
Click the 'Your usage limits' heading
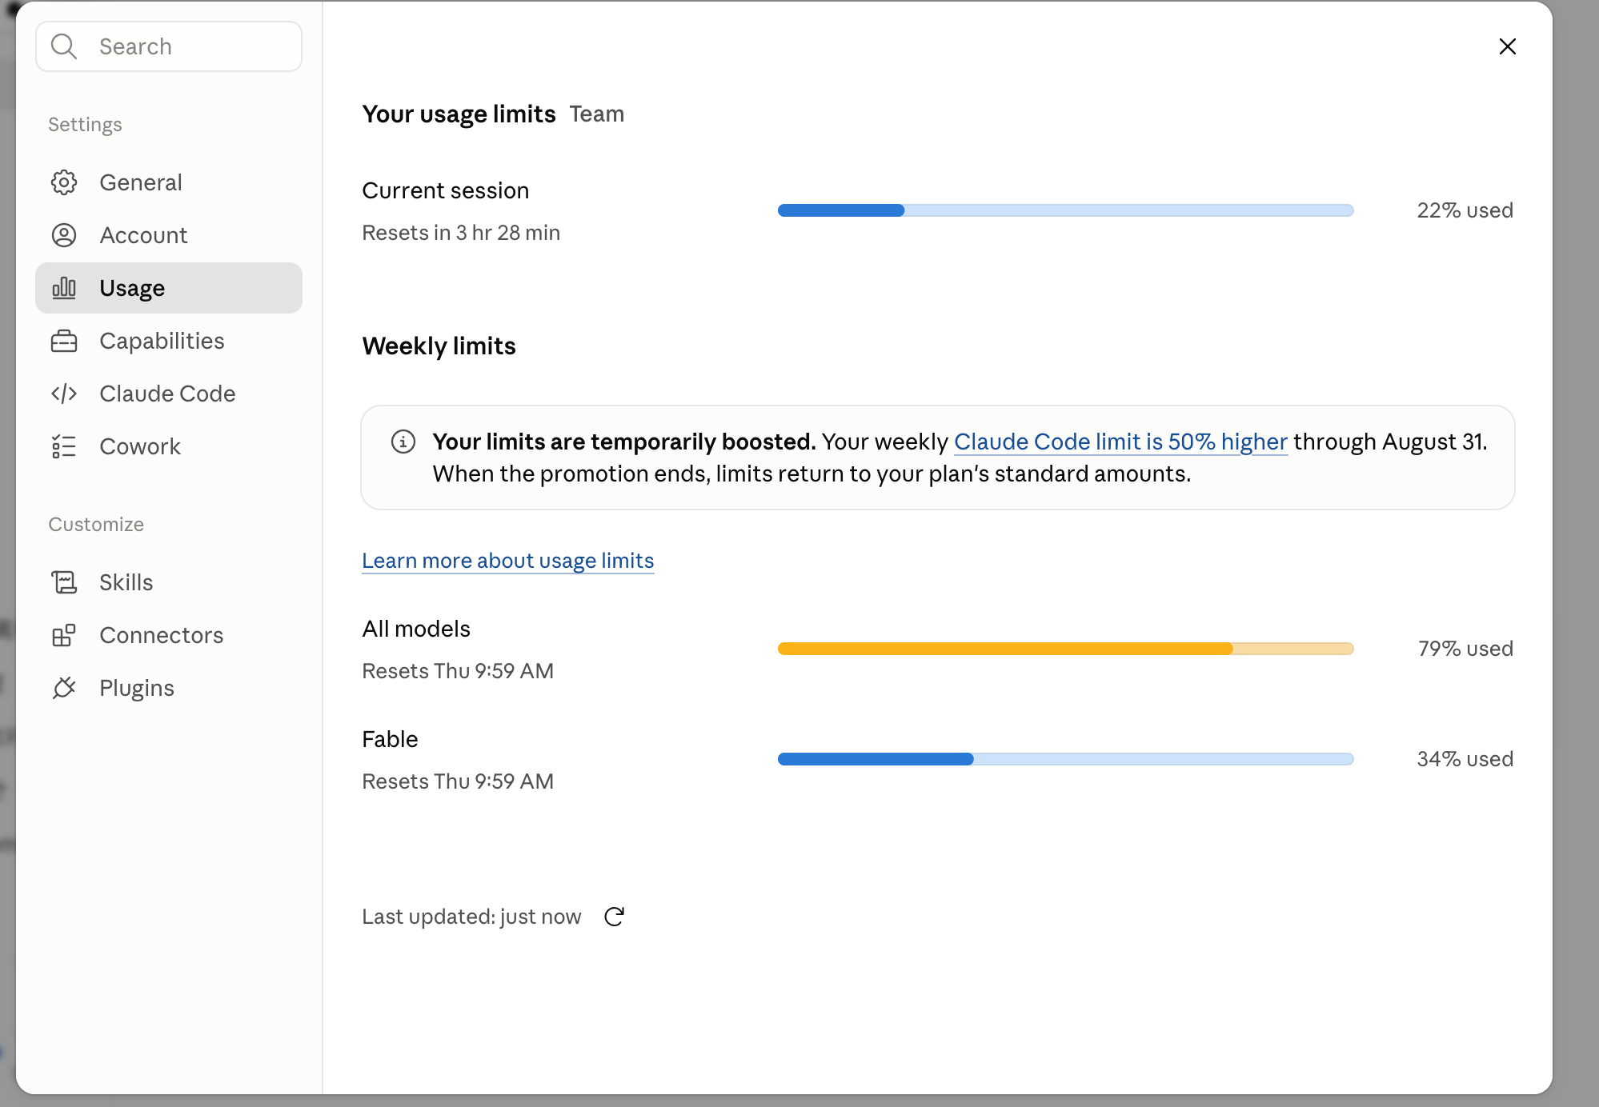pos(459,114)
